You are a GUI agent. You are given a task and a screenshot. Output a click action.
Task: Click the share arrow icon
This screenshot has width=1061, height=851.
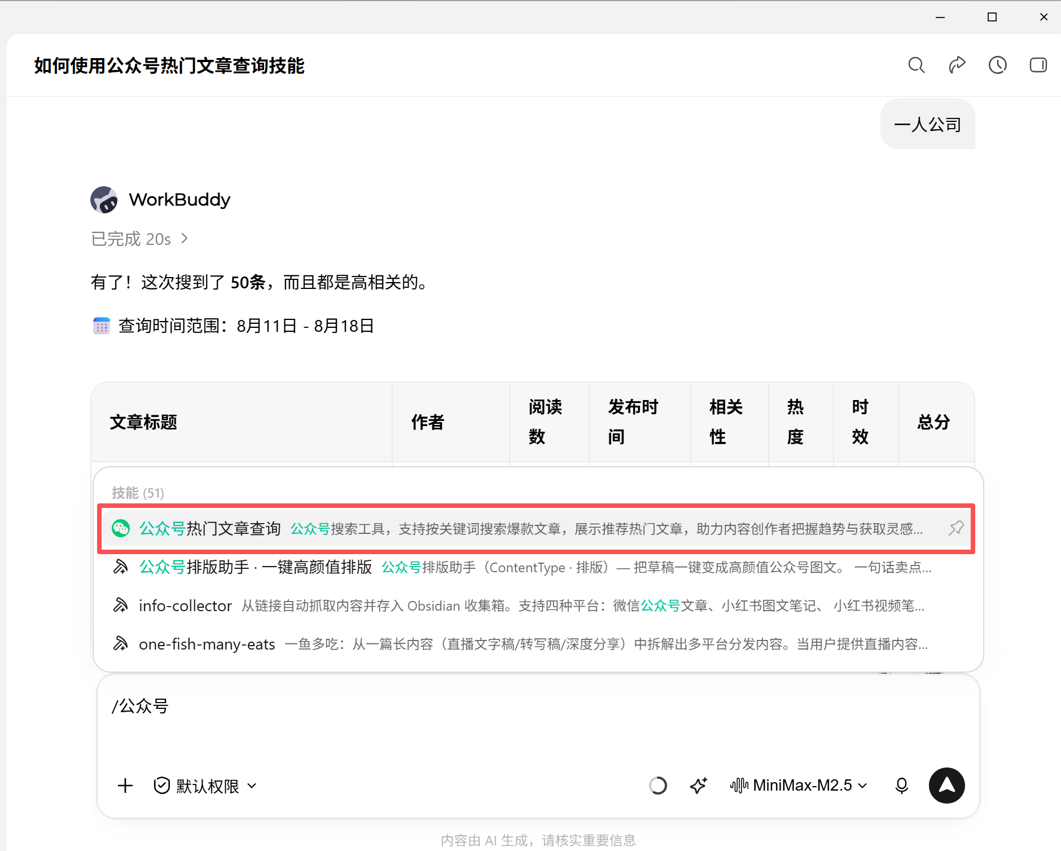pos(957,65)
